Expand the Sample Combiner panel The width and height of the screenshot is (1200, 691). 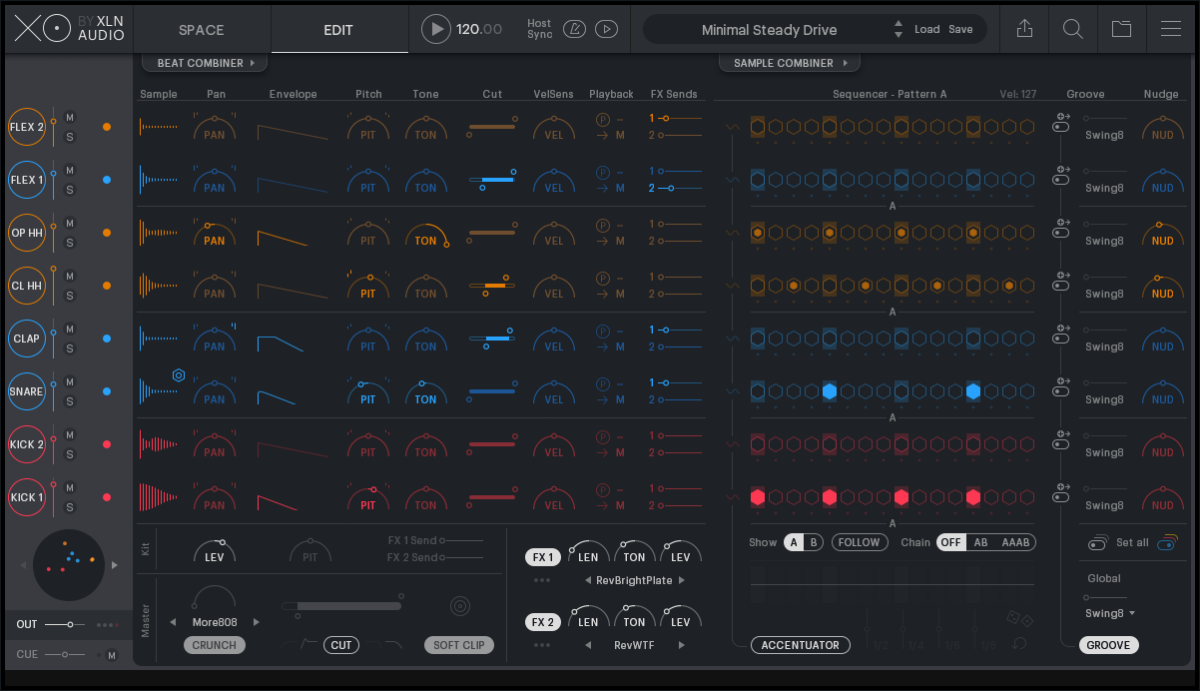point(789,63)
